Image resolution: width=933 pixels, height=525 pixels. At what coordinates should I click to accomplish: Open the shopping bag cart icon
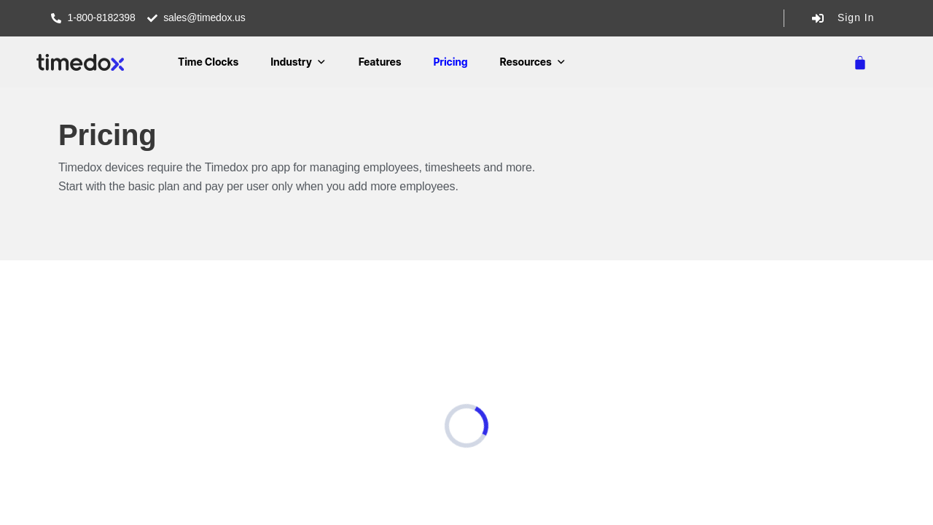[860, 63]
